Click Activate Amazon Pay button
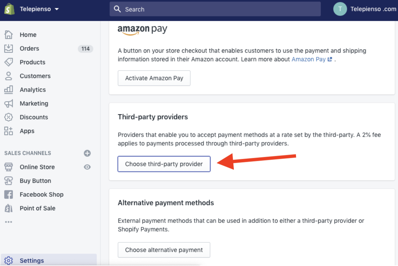 click(154, 78)
